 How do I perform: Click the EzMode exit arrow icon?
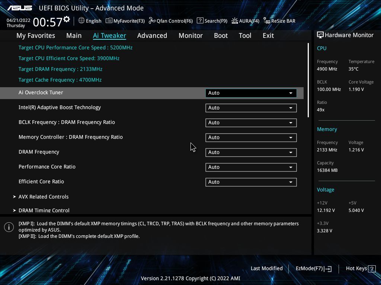tap(328, 269)
